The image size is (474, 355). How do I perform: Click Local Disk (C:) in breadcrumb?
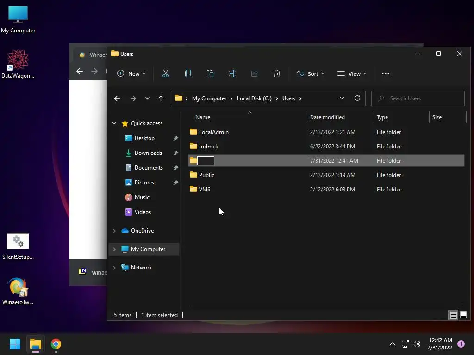click(x=254, y=98)
